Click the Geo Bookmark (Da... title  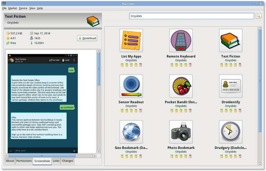pos(131,148)
